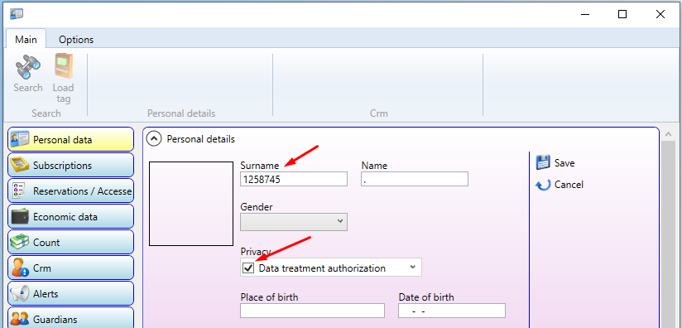Open the Gender dropdown

tap(294, 222)
